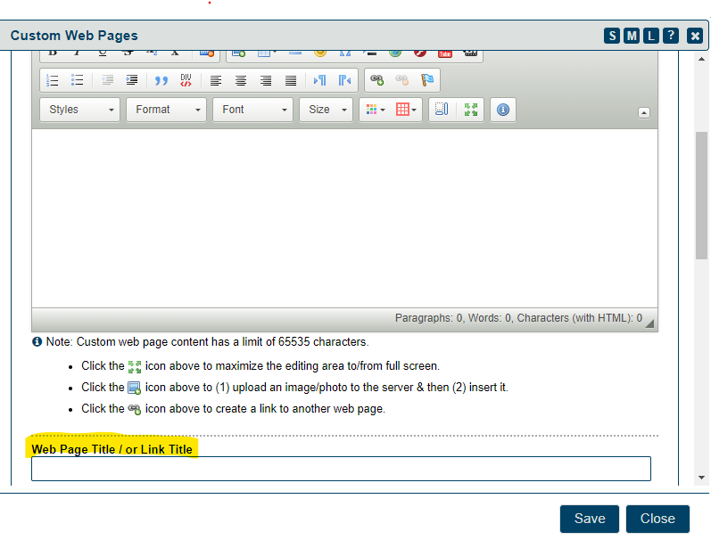Expand the Font dropdown
The height and width of the screenshot is (540, 711).
pos(253,110)
